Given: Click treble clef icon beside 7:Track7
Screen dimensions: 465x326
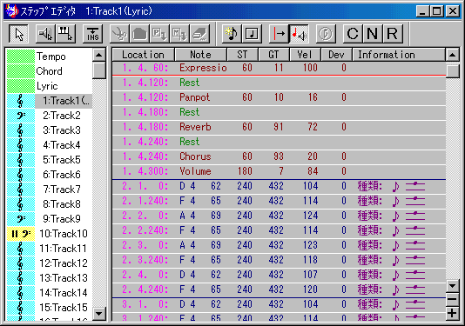Looking at the screenshot, I should click(20, 190).
